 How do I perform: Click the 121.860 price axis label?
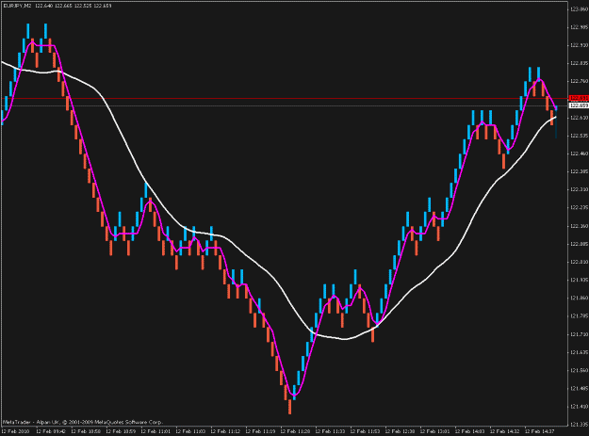[x=579, y=298]
